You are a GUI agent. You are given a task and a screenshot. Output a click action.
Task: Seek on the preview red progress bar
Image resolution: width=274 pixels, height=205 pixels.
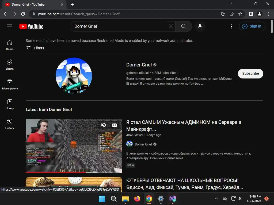74,172
